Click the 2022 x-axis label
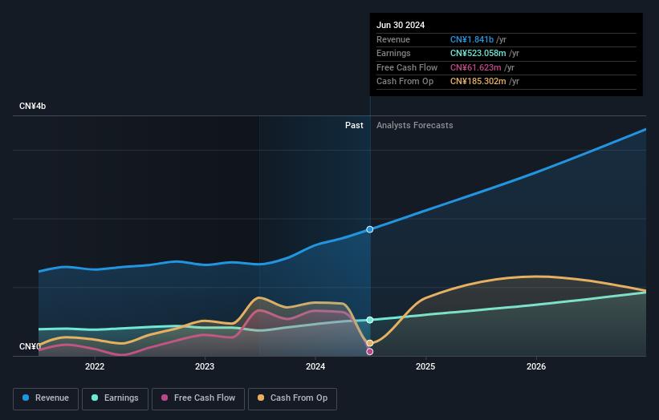659x420 pixels. click(95, 366)
